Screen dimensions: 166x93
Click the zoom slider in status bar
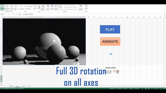156,89
